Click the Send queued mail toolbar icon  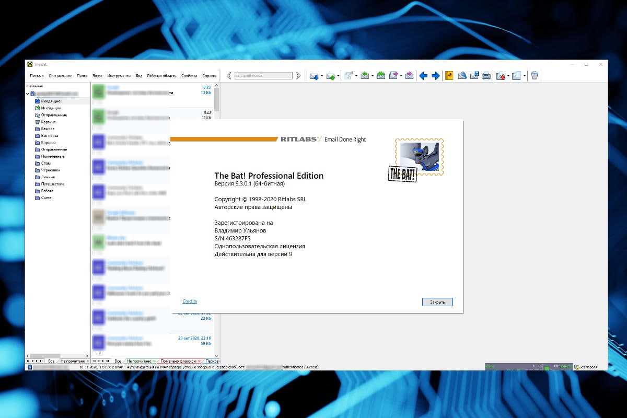[331, 76]
